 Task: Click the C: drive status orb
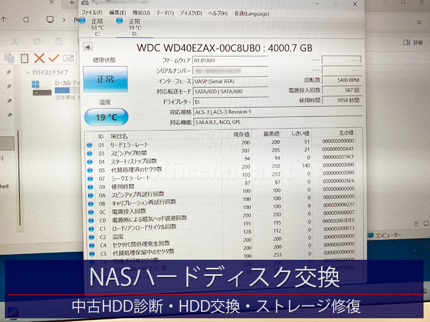pyautogui.click(x=82, y=21)
